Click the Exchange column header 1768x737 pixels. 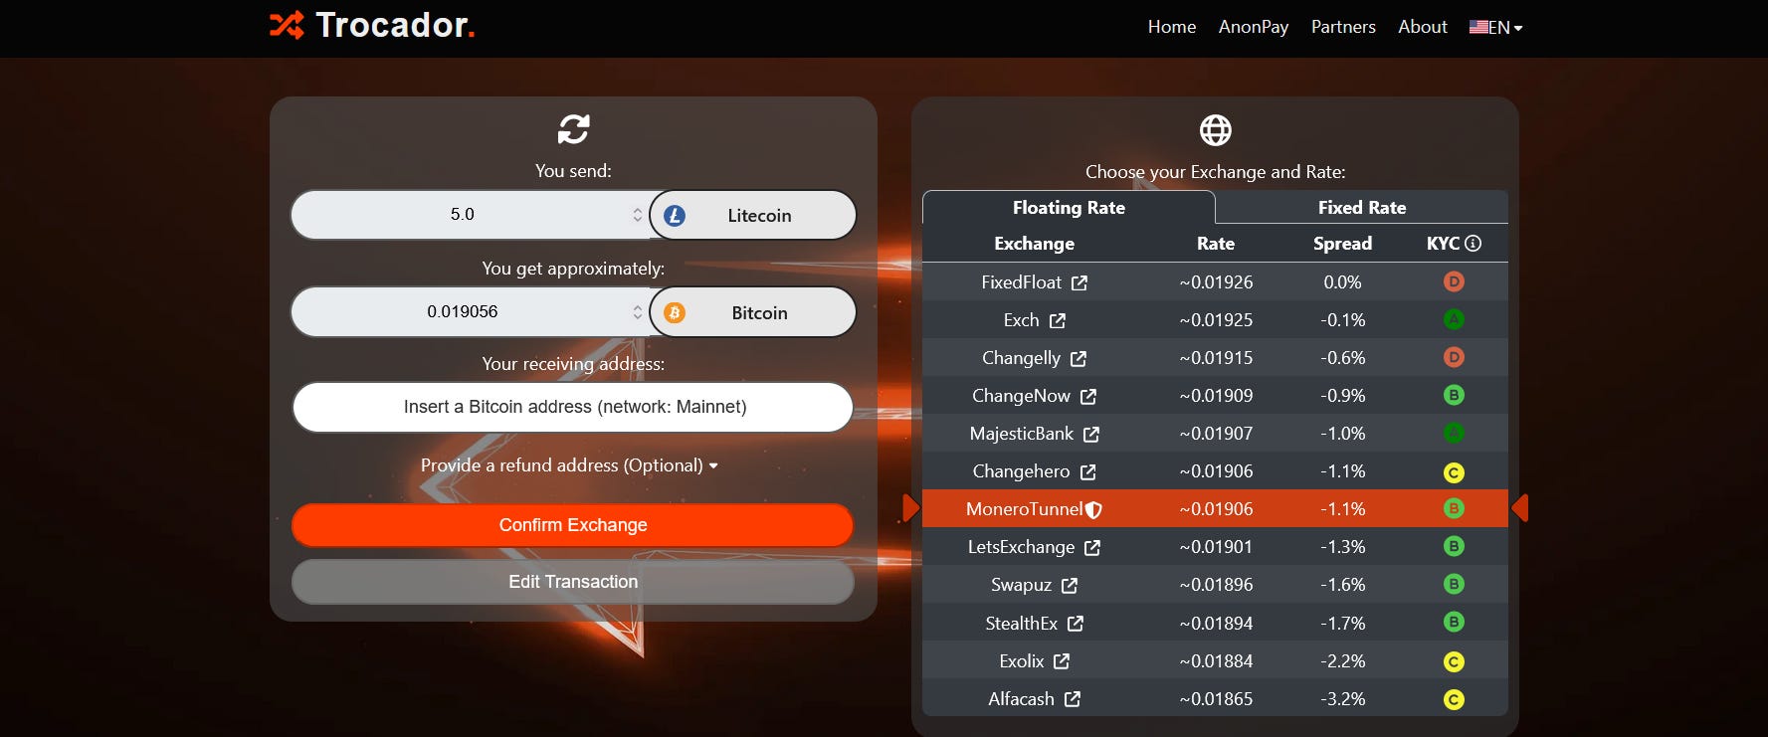pos(1034,244)
